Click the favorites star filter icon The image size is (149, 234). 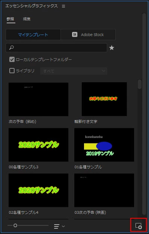point(112,48)
